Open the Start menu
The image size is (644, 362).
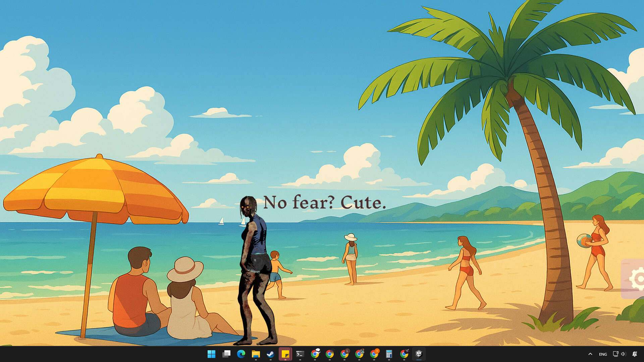tap(211, 354)
